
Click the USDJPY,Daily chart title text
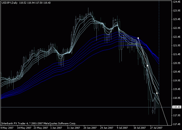click(x=10, y=3)
